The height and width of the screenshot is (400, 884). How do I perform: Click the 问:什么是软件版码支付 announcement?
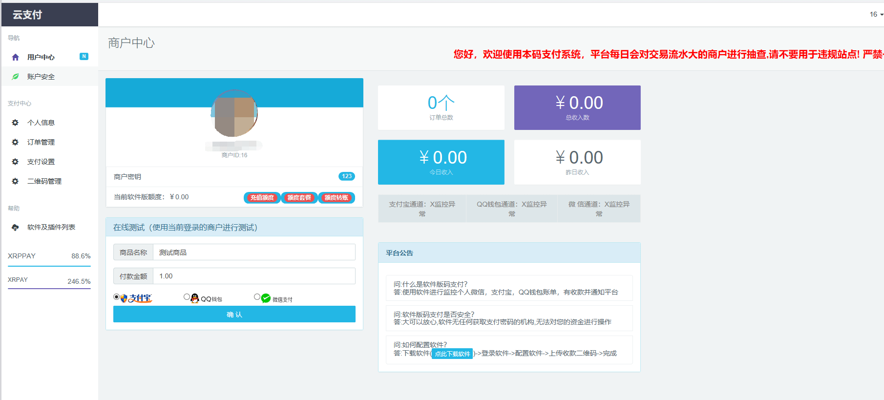pyautogui.click(x=509, y=288)
